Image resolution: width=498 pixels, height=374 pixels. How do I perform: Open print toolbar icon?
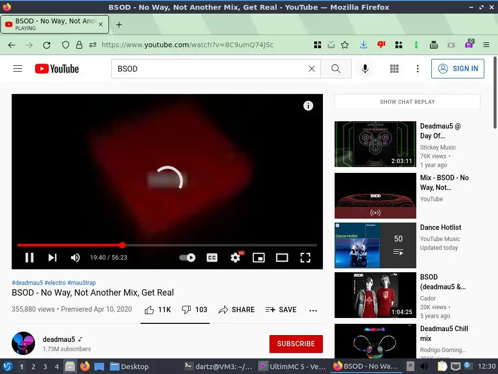[433, 45]
